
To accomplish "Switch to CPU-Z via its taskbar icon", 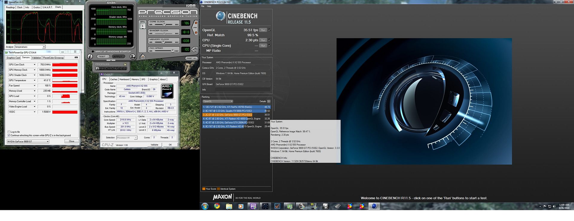I will point(253,206).
